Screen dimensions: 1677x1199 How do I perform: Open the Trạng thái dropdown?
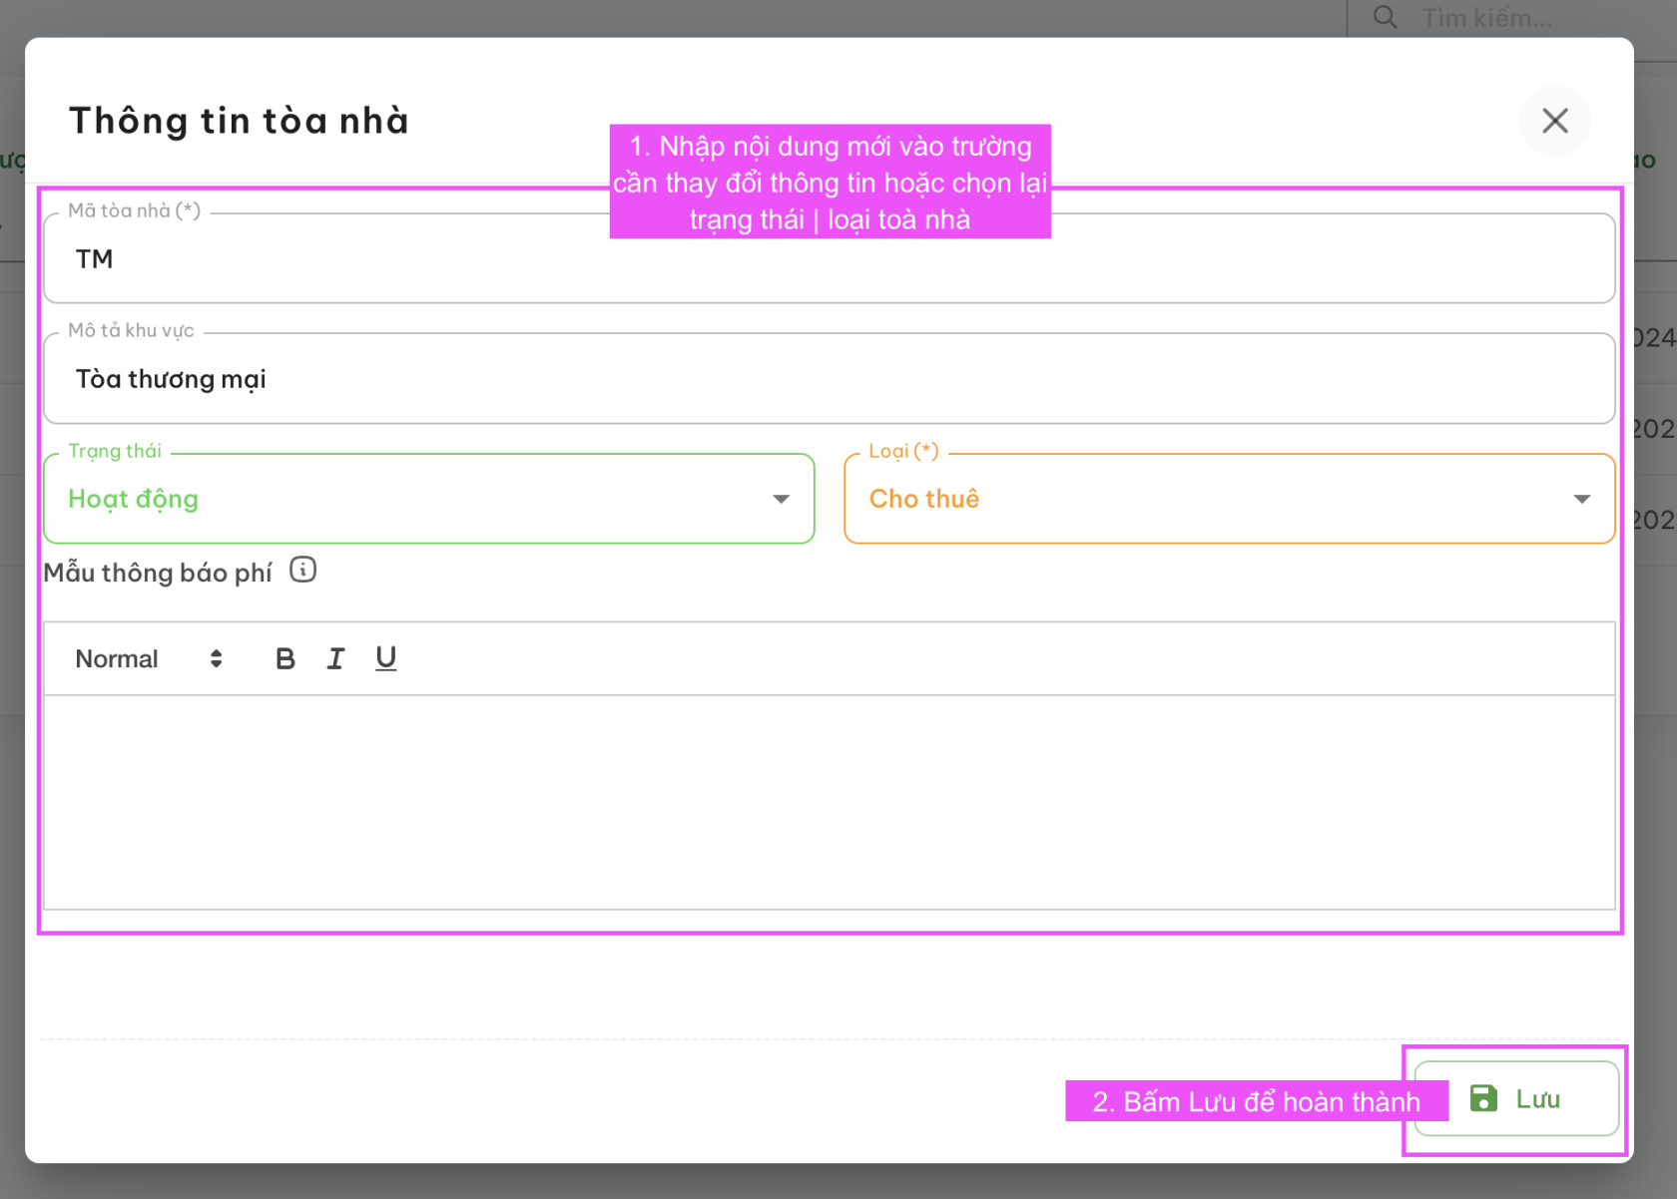point(429,499)
